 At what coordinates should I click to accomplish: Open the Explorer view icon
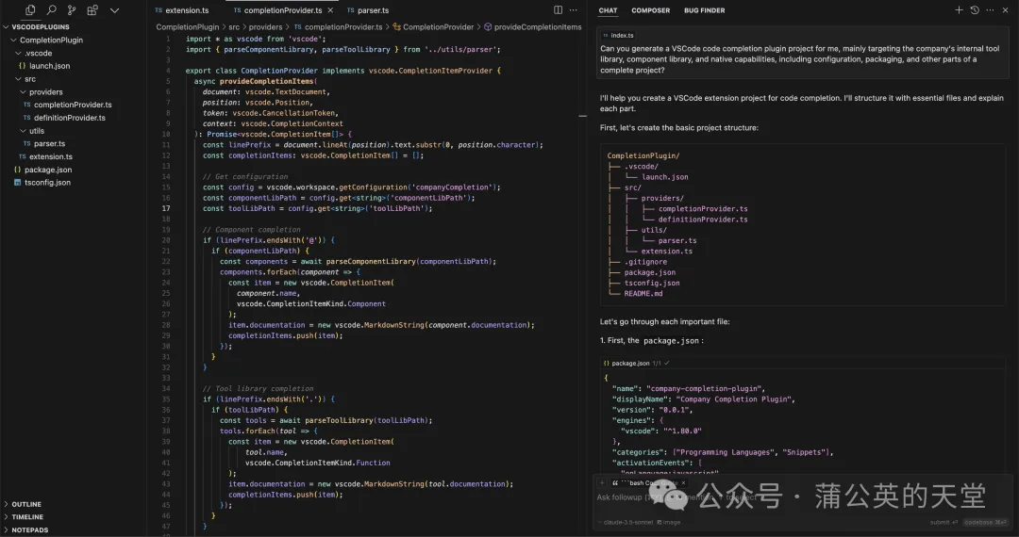tap(30, 9)
